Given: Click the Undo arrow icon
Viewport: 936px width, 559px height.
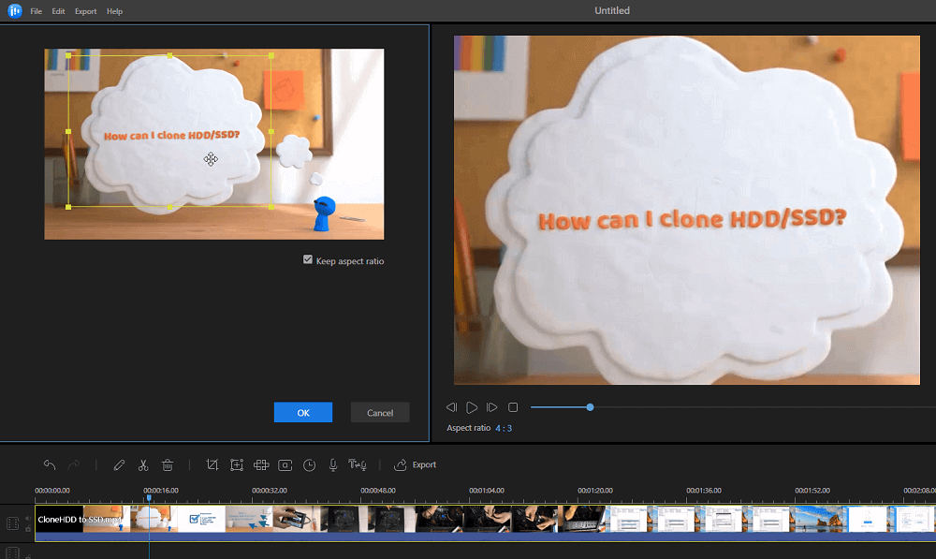Looking at the screenshot, I should [x=50, y=464].
